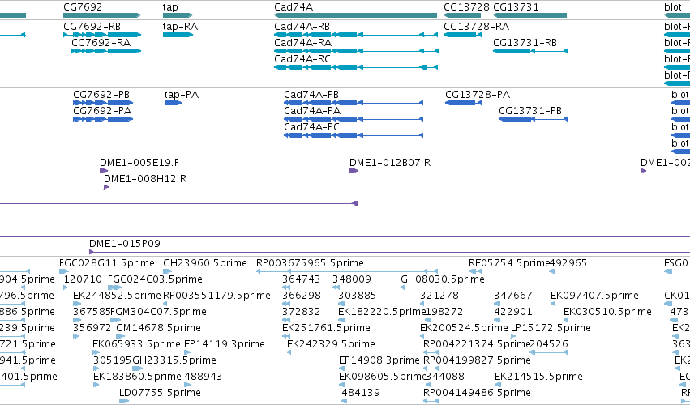Select the Cad74A-RC transcript glyph
Viewport: 690px width, 405px height.
[x=356, y=67]
